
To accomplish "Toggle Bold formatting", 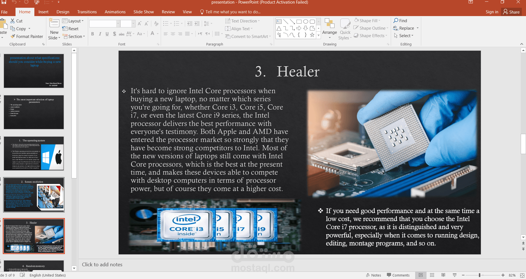I will (x=93, y=34).
